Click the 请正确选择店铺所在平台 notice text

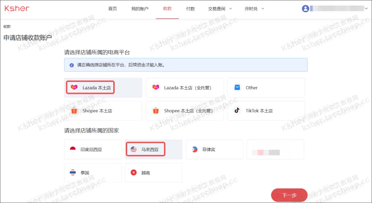click(121, 65)
